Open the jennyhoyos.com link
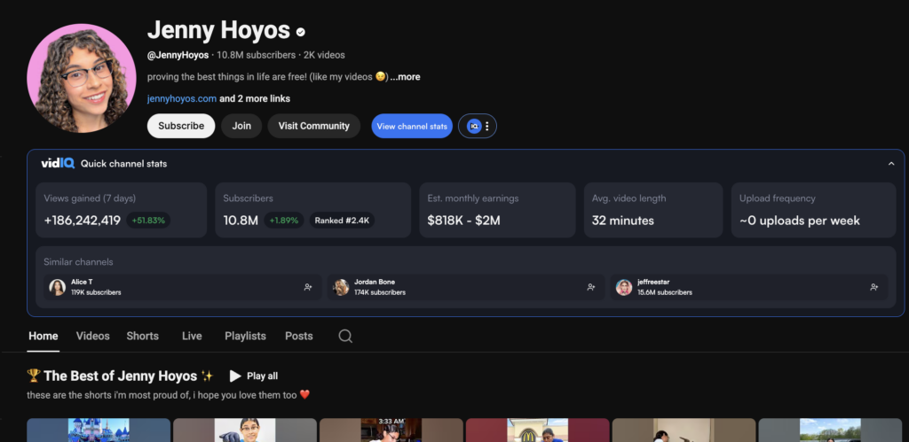 pyautogui.click(x=182, y=99)
